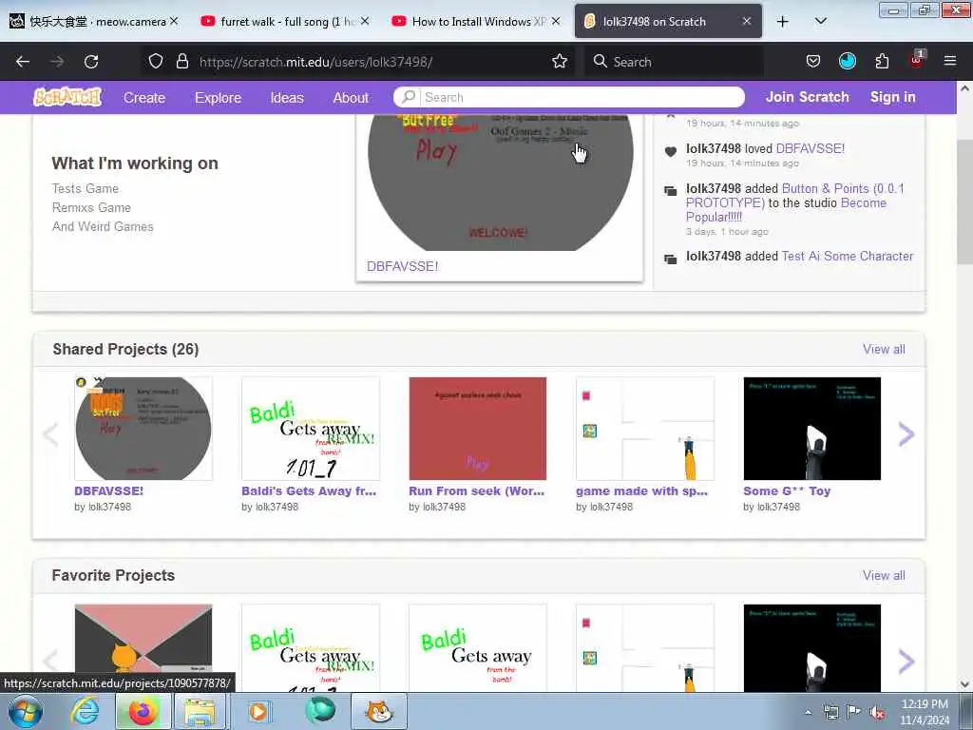Open the DBFAVSSE! featured project link
Image resolution: width=973 pixels, height=730 pixels.
pos(403,266)
